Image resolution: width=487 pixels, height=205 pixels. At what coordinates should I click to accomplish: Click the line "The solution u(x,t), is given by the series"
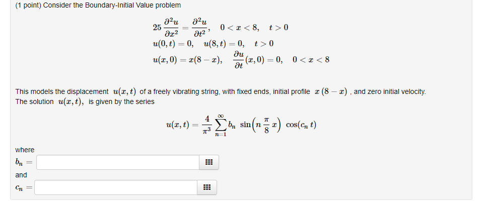coord(85,101)
